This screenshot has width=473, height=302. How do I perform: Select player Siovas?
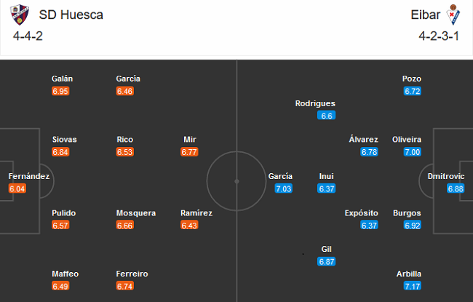pyautogui.click(x=64, y=139)
